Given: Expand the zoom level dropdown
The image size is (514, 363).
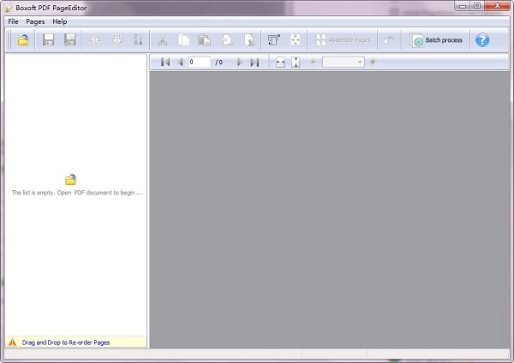Looking at the screenshot, I should pyautogui.click(x=360, y=62).
